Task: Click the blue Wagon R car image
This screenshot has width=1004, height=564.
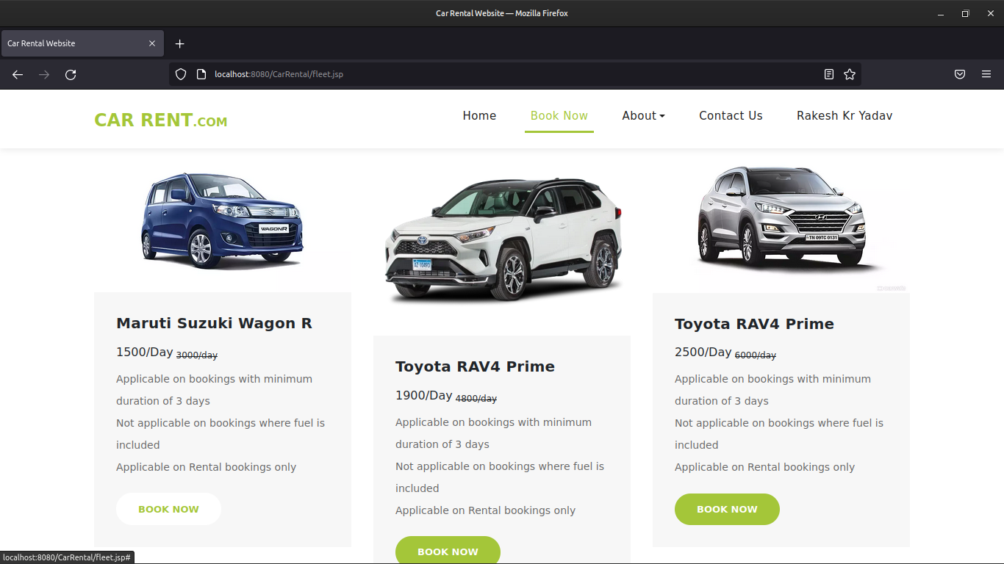Action: click(x=222, y=220)
